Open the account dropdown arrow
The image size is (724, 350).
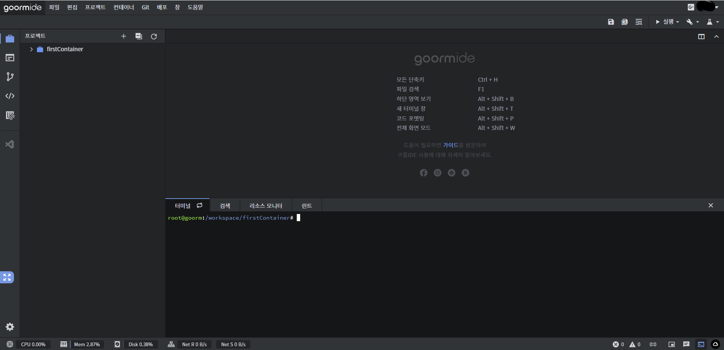[x=716, y=7]
